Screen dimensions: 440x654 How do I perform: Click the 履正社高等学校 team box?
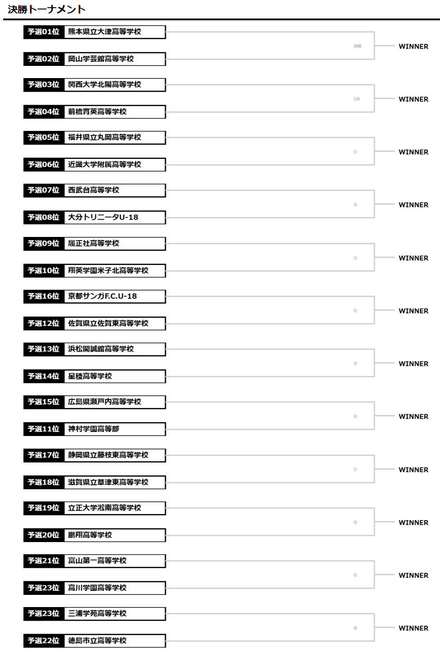click(115, 243)
